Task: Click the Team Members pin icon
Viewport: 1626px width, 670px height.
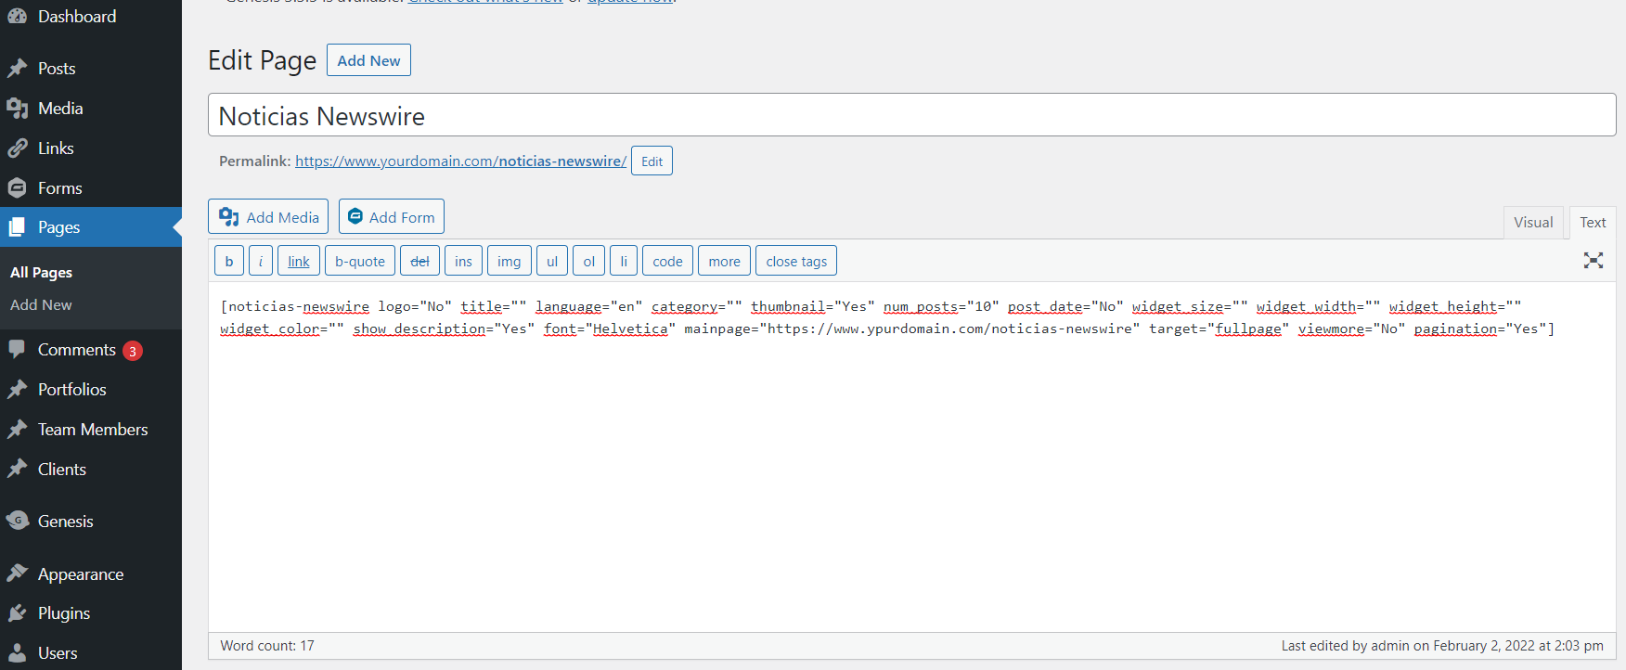Action: [17, 430]
